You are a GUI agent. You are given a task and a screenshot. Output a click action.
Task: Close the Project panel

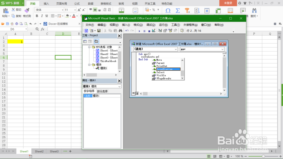119,36
